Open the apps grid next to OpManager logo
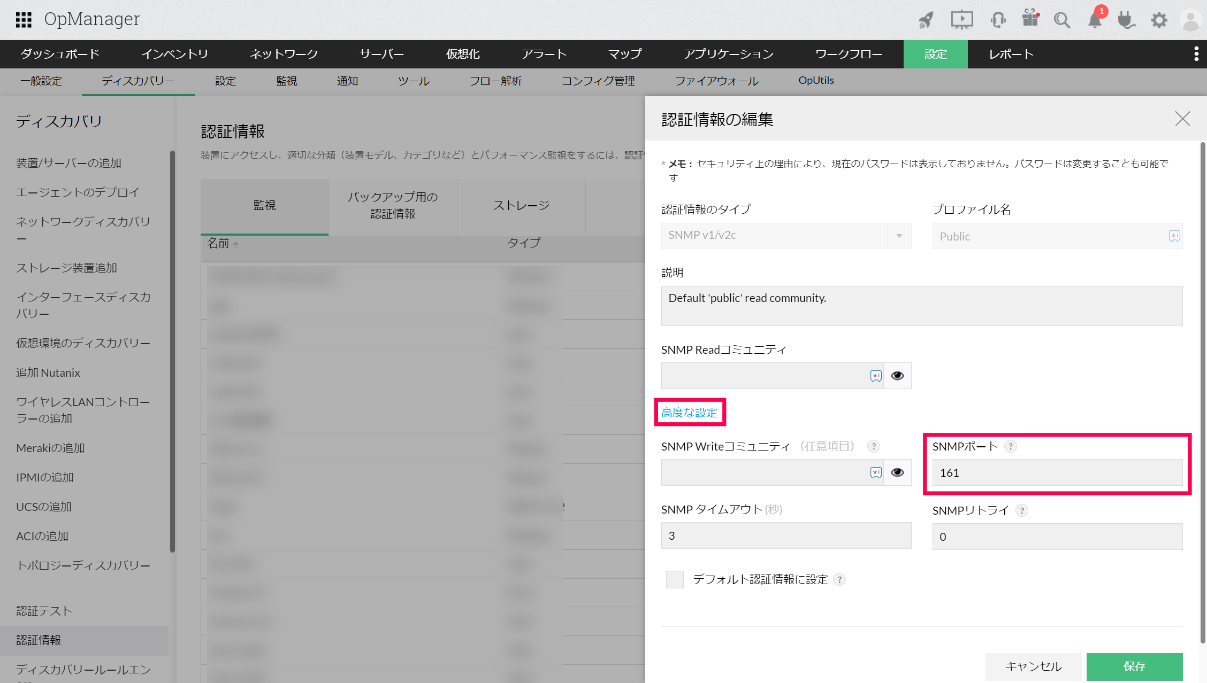Image resolution: width=1207 pixels, height=683 pixels. (x=24, y=19)
